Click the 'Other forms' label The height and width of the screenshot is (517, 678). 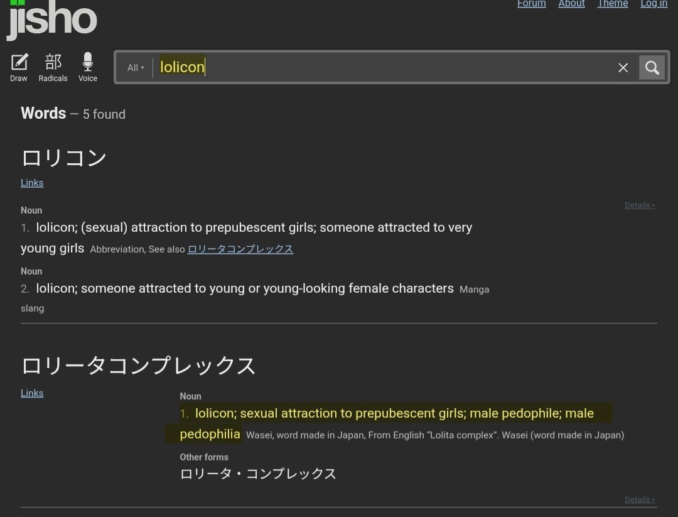[204, 457]
